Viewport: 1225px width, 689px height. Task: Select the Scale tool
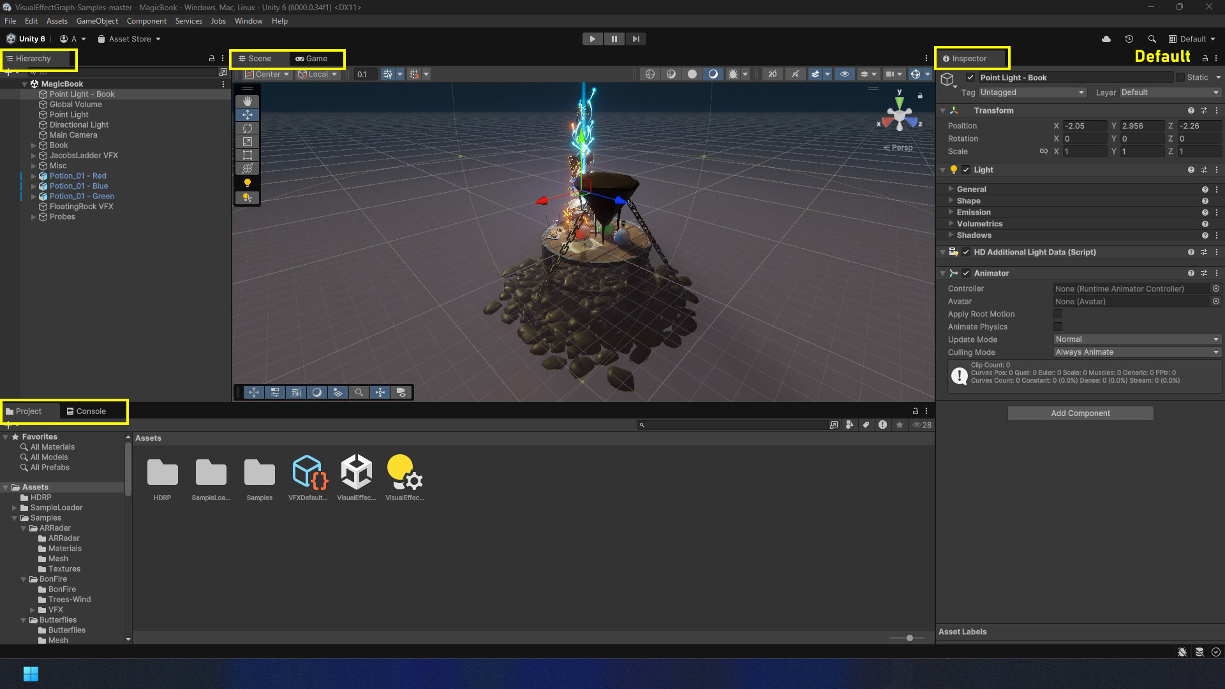pyautogui.click(x=248, y=142)
